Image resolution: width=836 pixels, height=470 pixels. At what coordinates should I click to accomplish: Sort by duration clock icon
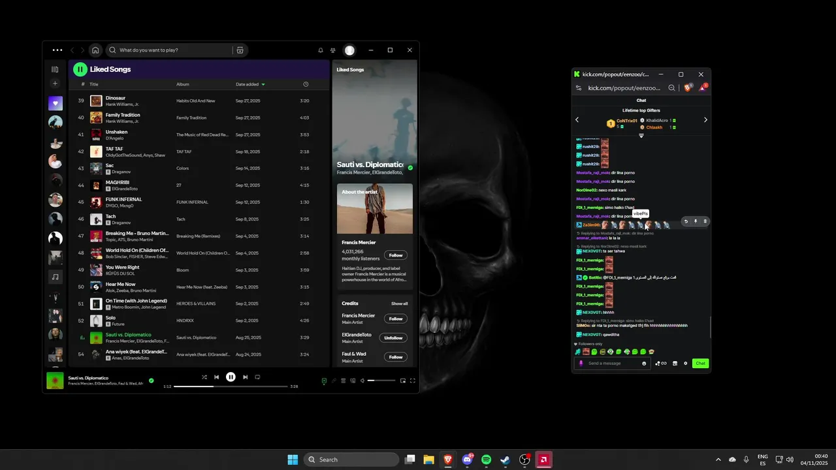click(306, 84)
